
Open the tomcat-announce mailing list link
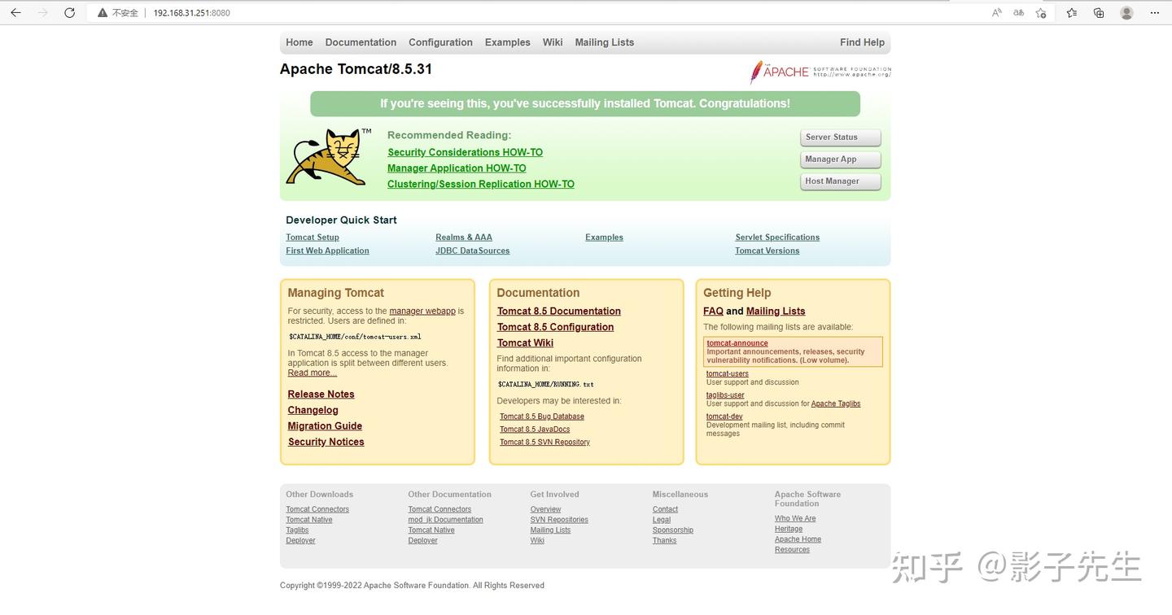(736, 342)
